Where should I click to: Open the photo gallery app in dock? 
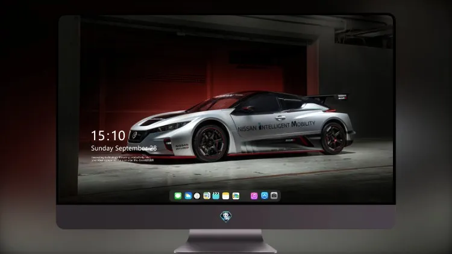(x=236, y=196)
